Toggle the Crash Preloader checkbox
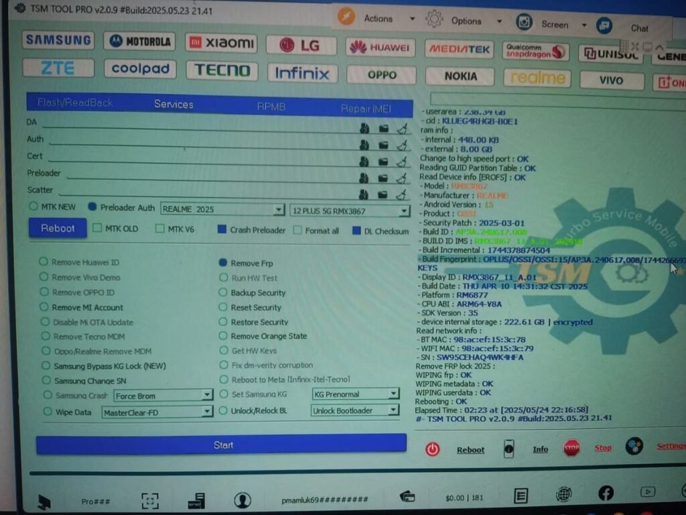Screen dimensions: 686x515 pos(251,230)
